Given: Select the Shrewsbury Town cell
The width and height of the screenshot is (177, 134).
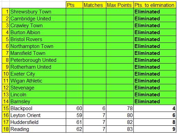Looking at the screenshot, I should 38,12.
